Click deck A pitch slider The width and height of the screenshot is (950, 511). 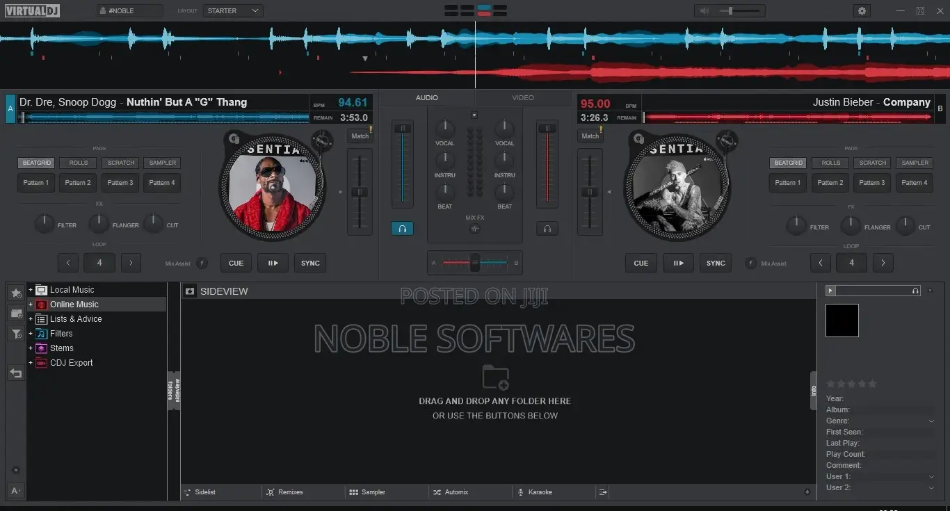[x=360, y=191]
